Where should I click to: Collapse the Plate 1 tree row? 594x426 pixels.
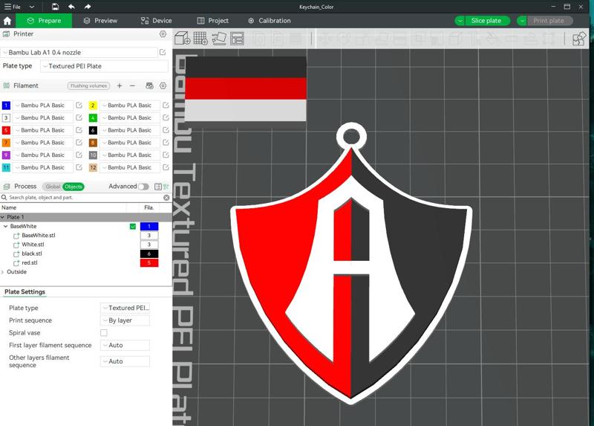(3, 217)
